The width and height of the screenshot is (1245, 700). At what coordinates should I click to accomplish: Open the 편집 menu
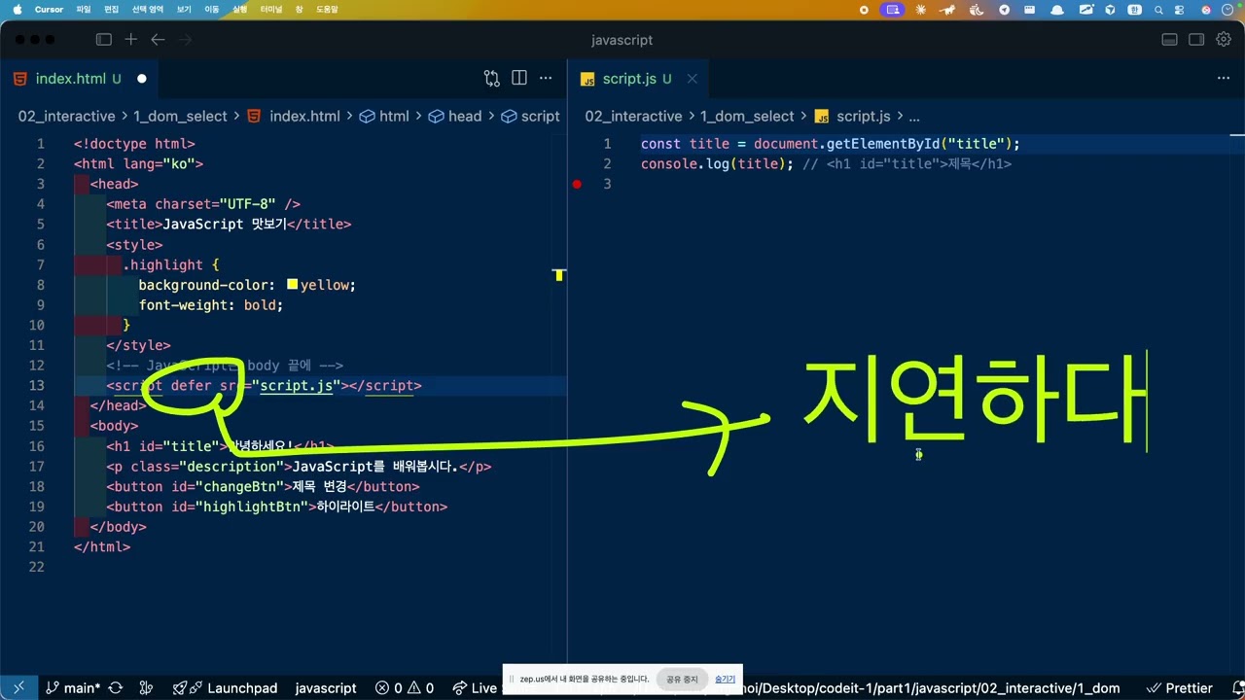point(112,9)
